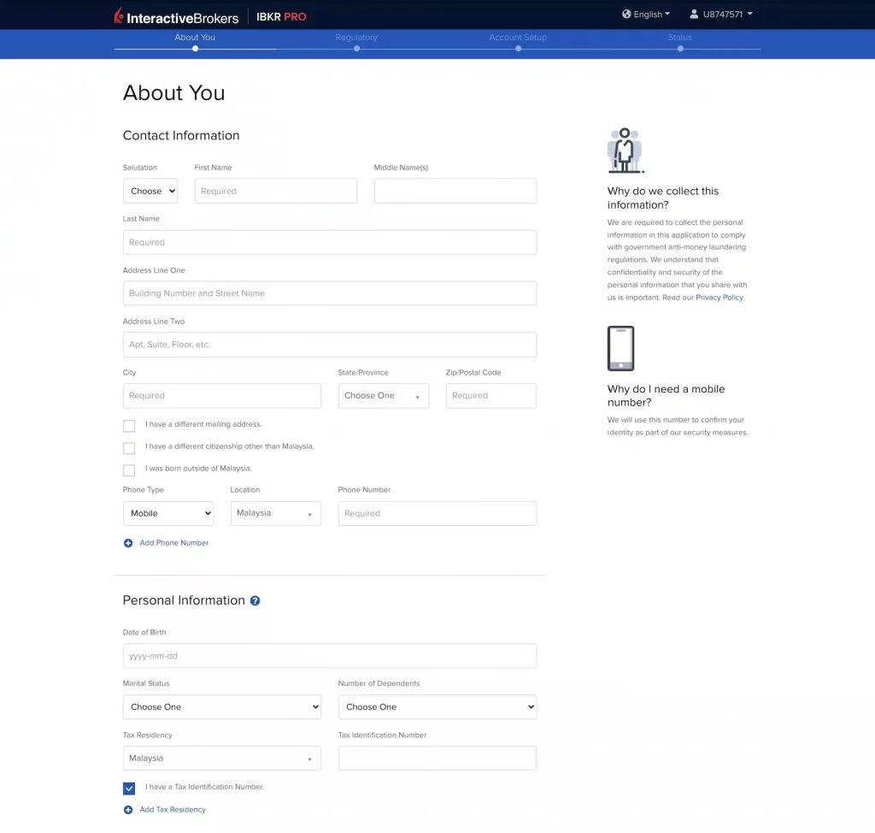
Task: Click the user account icon
Action: 694,15
